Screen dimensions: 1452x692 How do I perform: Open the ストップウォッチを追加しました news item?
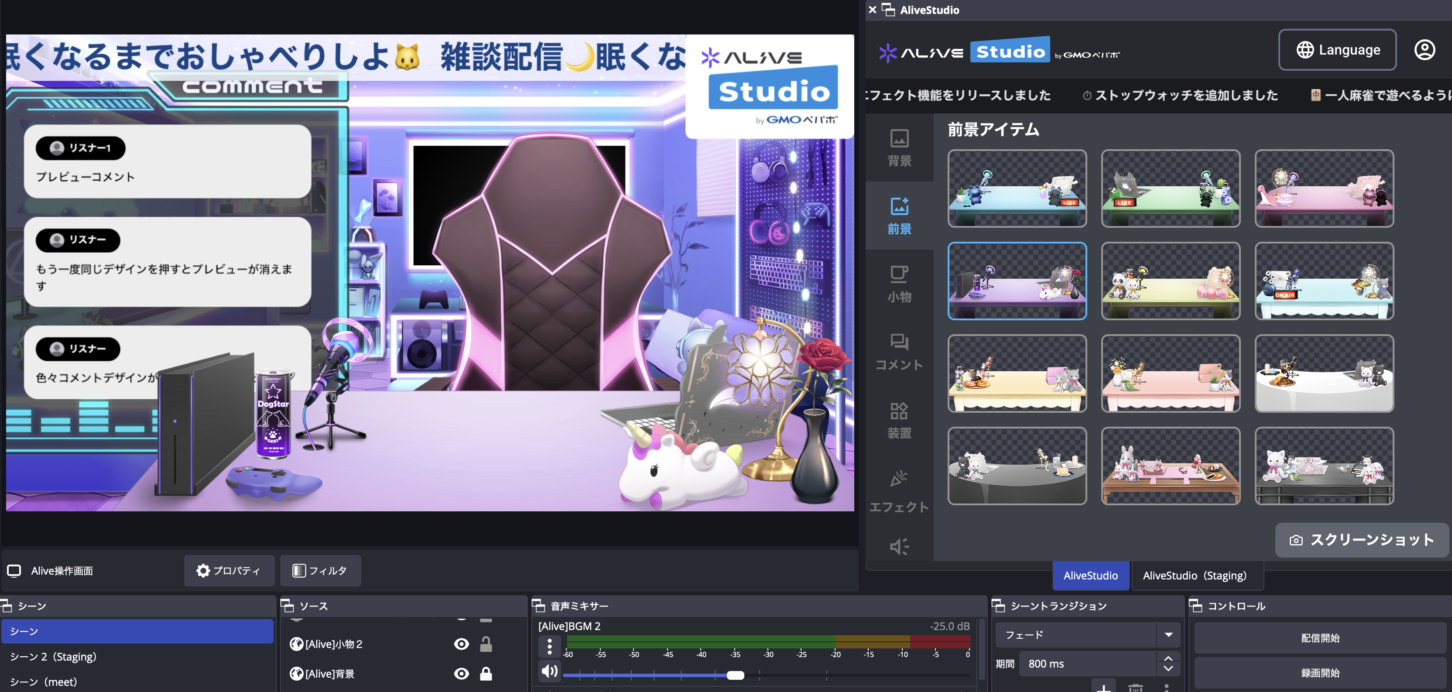1180,95
